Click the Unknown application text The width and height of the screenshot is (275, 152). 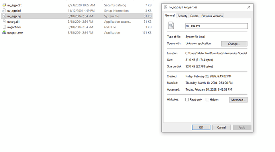(x=198, y=43)
